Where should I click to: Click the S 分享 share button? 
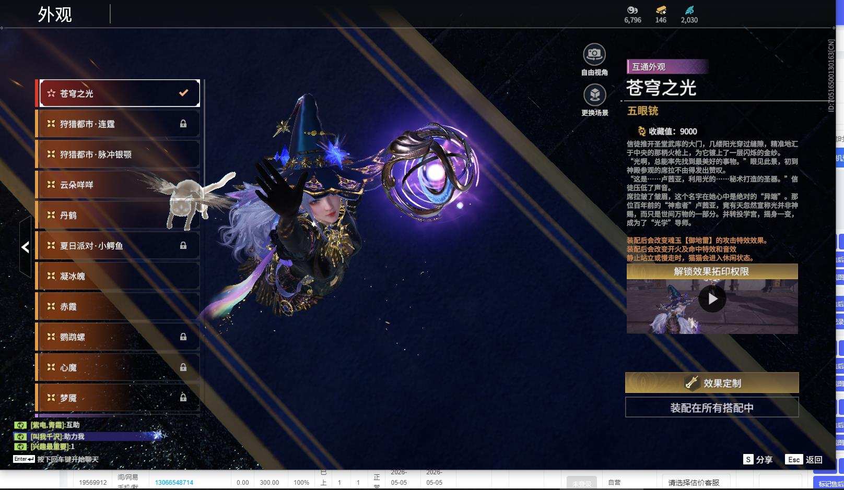[758, 460]
